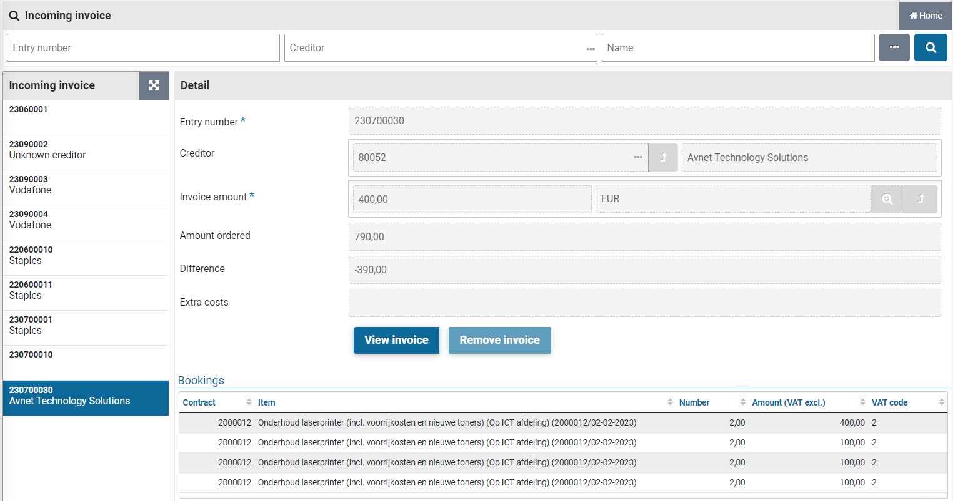
Task: Select invoice 23090003 Vodafone in list
Action: click(86, 185)
